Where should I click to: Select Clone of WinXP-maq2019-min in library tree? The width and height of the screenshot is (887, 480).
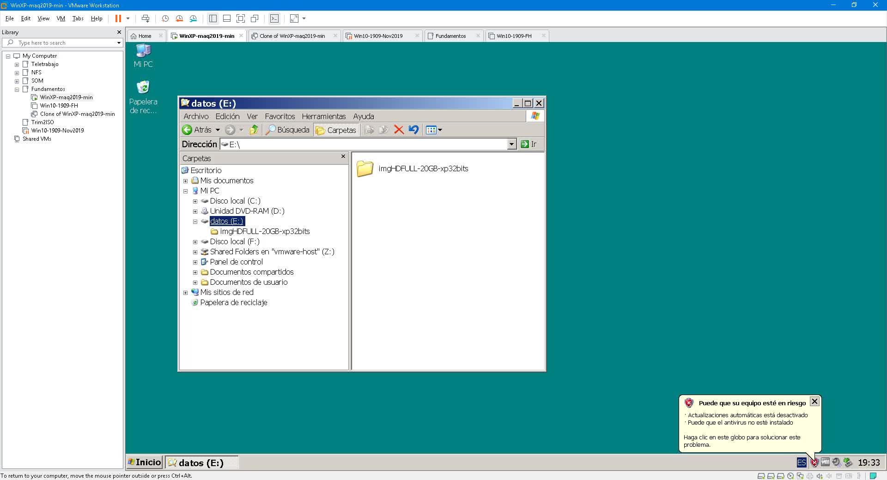pyautogui.click(x=77, y=114)
